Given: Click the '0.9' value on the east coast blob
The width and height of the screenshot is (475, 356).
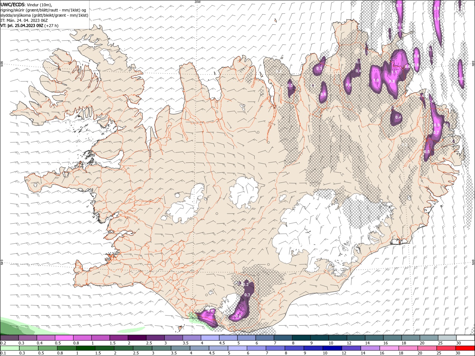Looking at the screenshot, I should 437,125.
